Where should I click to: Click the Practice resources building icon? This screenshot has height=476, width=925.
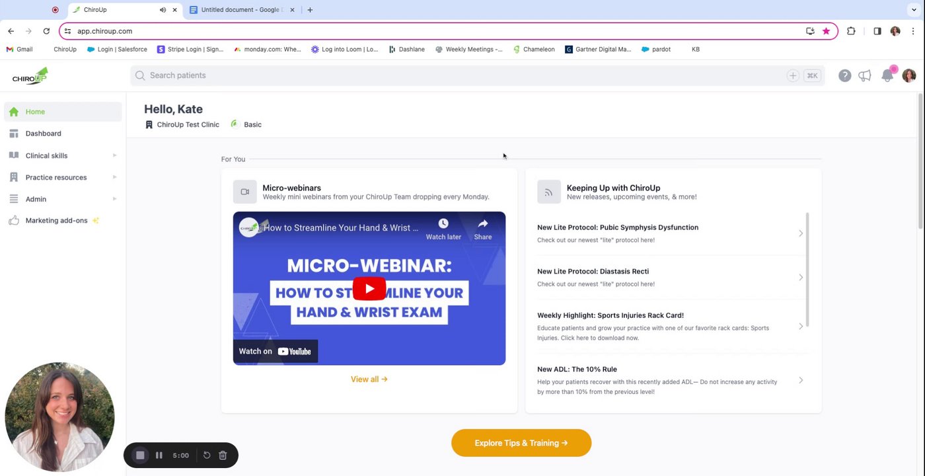coord(14,177)
